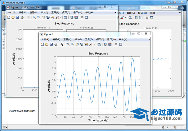Activate Zoom In tool in Figure 1

coord(34,17)
